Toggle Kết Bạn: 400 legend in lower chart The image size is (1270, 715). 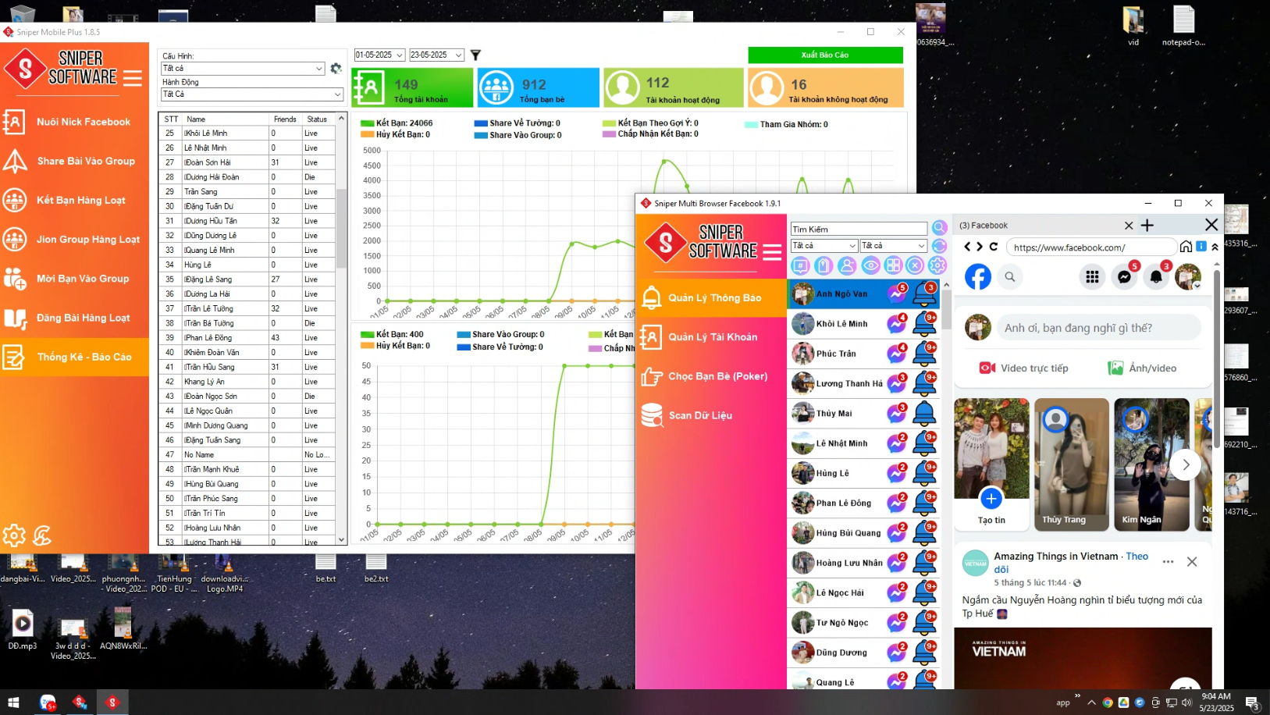coord(367,334)
